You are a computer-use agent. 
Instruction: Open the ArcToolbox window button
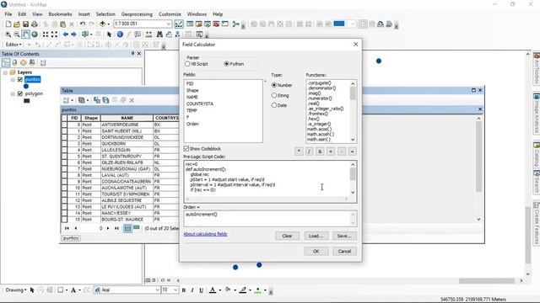point(216,24)
